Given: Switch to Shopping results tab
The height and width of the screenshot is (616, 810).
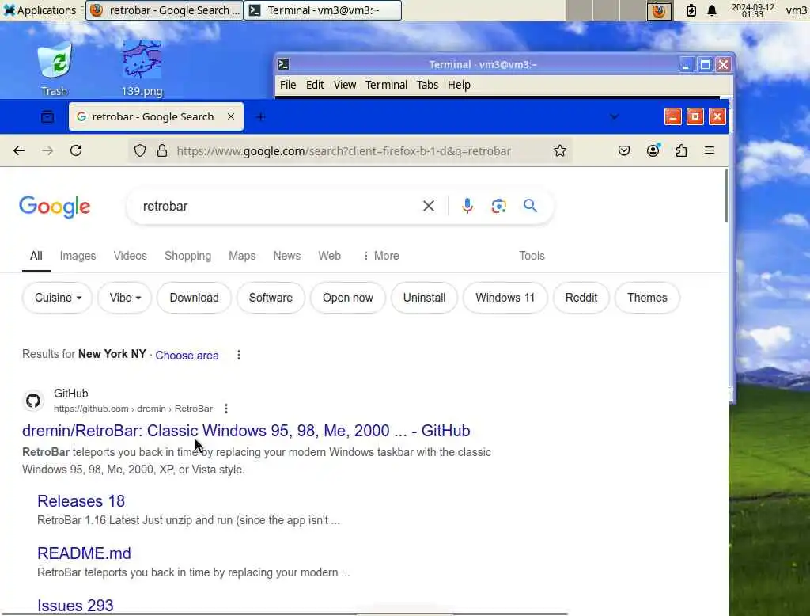Looking at the screenshot, I should tap(187, 256).
